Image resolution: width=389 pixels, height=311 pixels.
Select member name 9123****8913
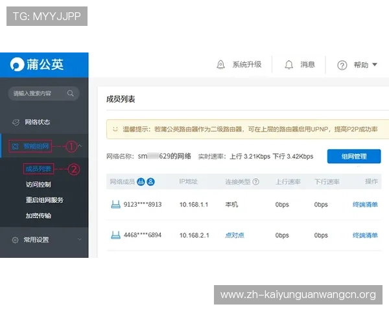click(x=143, y=205)
